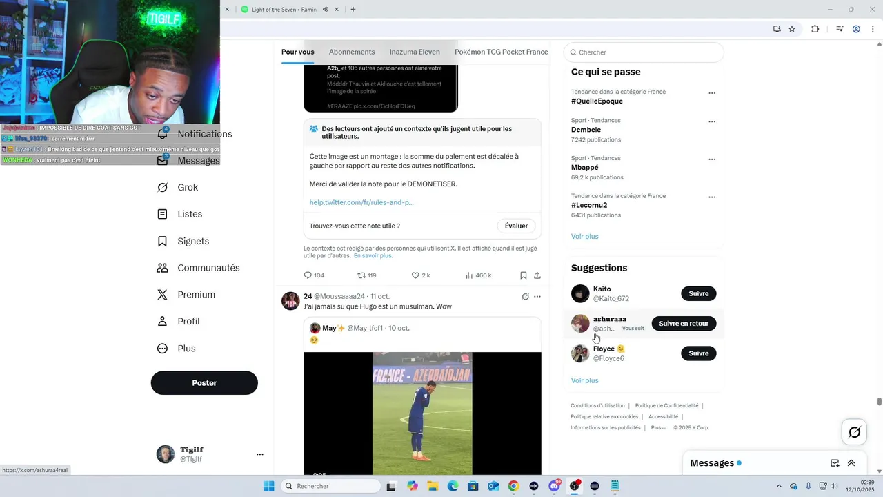Open more options on Moussaaaa24's post
This screenshot has width=883, height=497.
point(537,297)
